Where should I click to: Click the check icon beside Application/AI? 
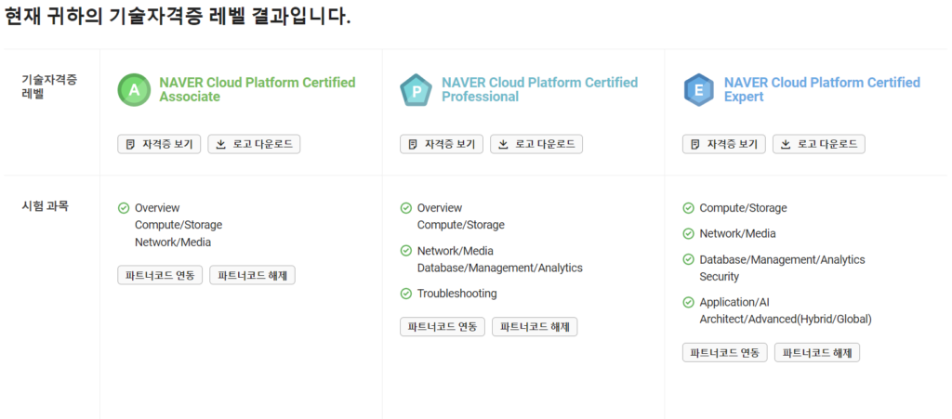point(689,303)
